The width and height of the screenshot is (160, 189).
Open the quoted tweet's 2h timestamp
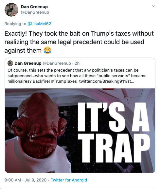[77, 63]
